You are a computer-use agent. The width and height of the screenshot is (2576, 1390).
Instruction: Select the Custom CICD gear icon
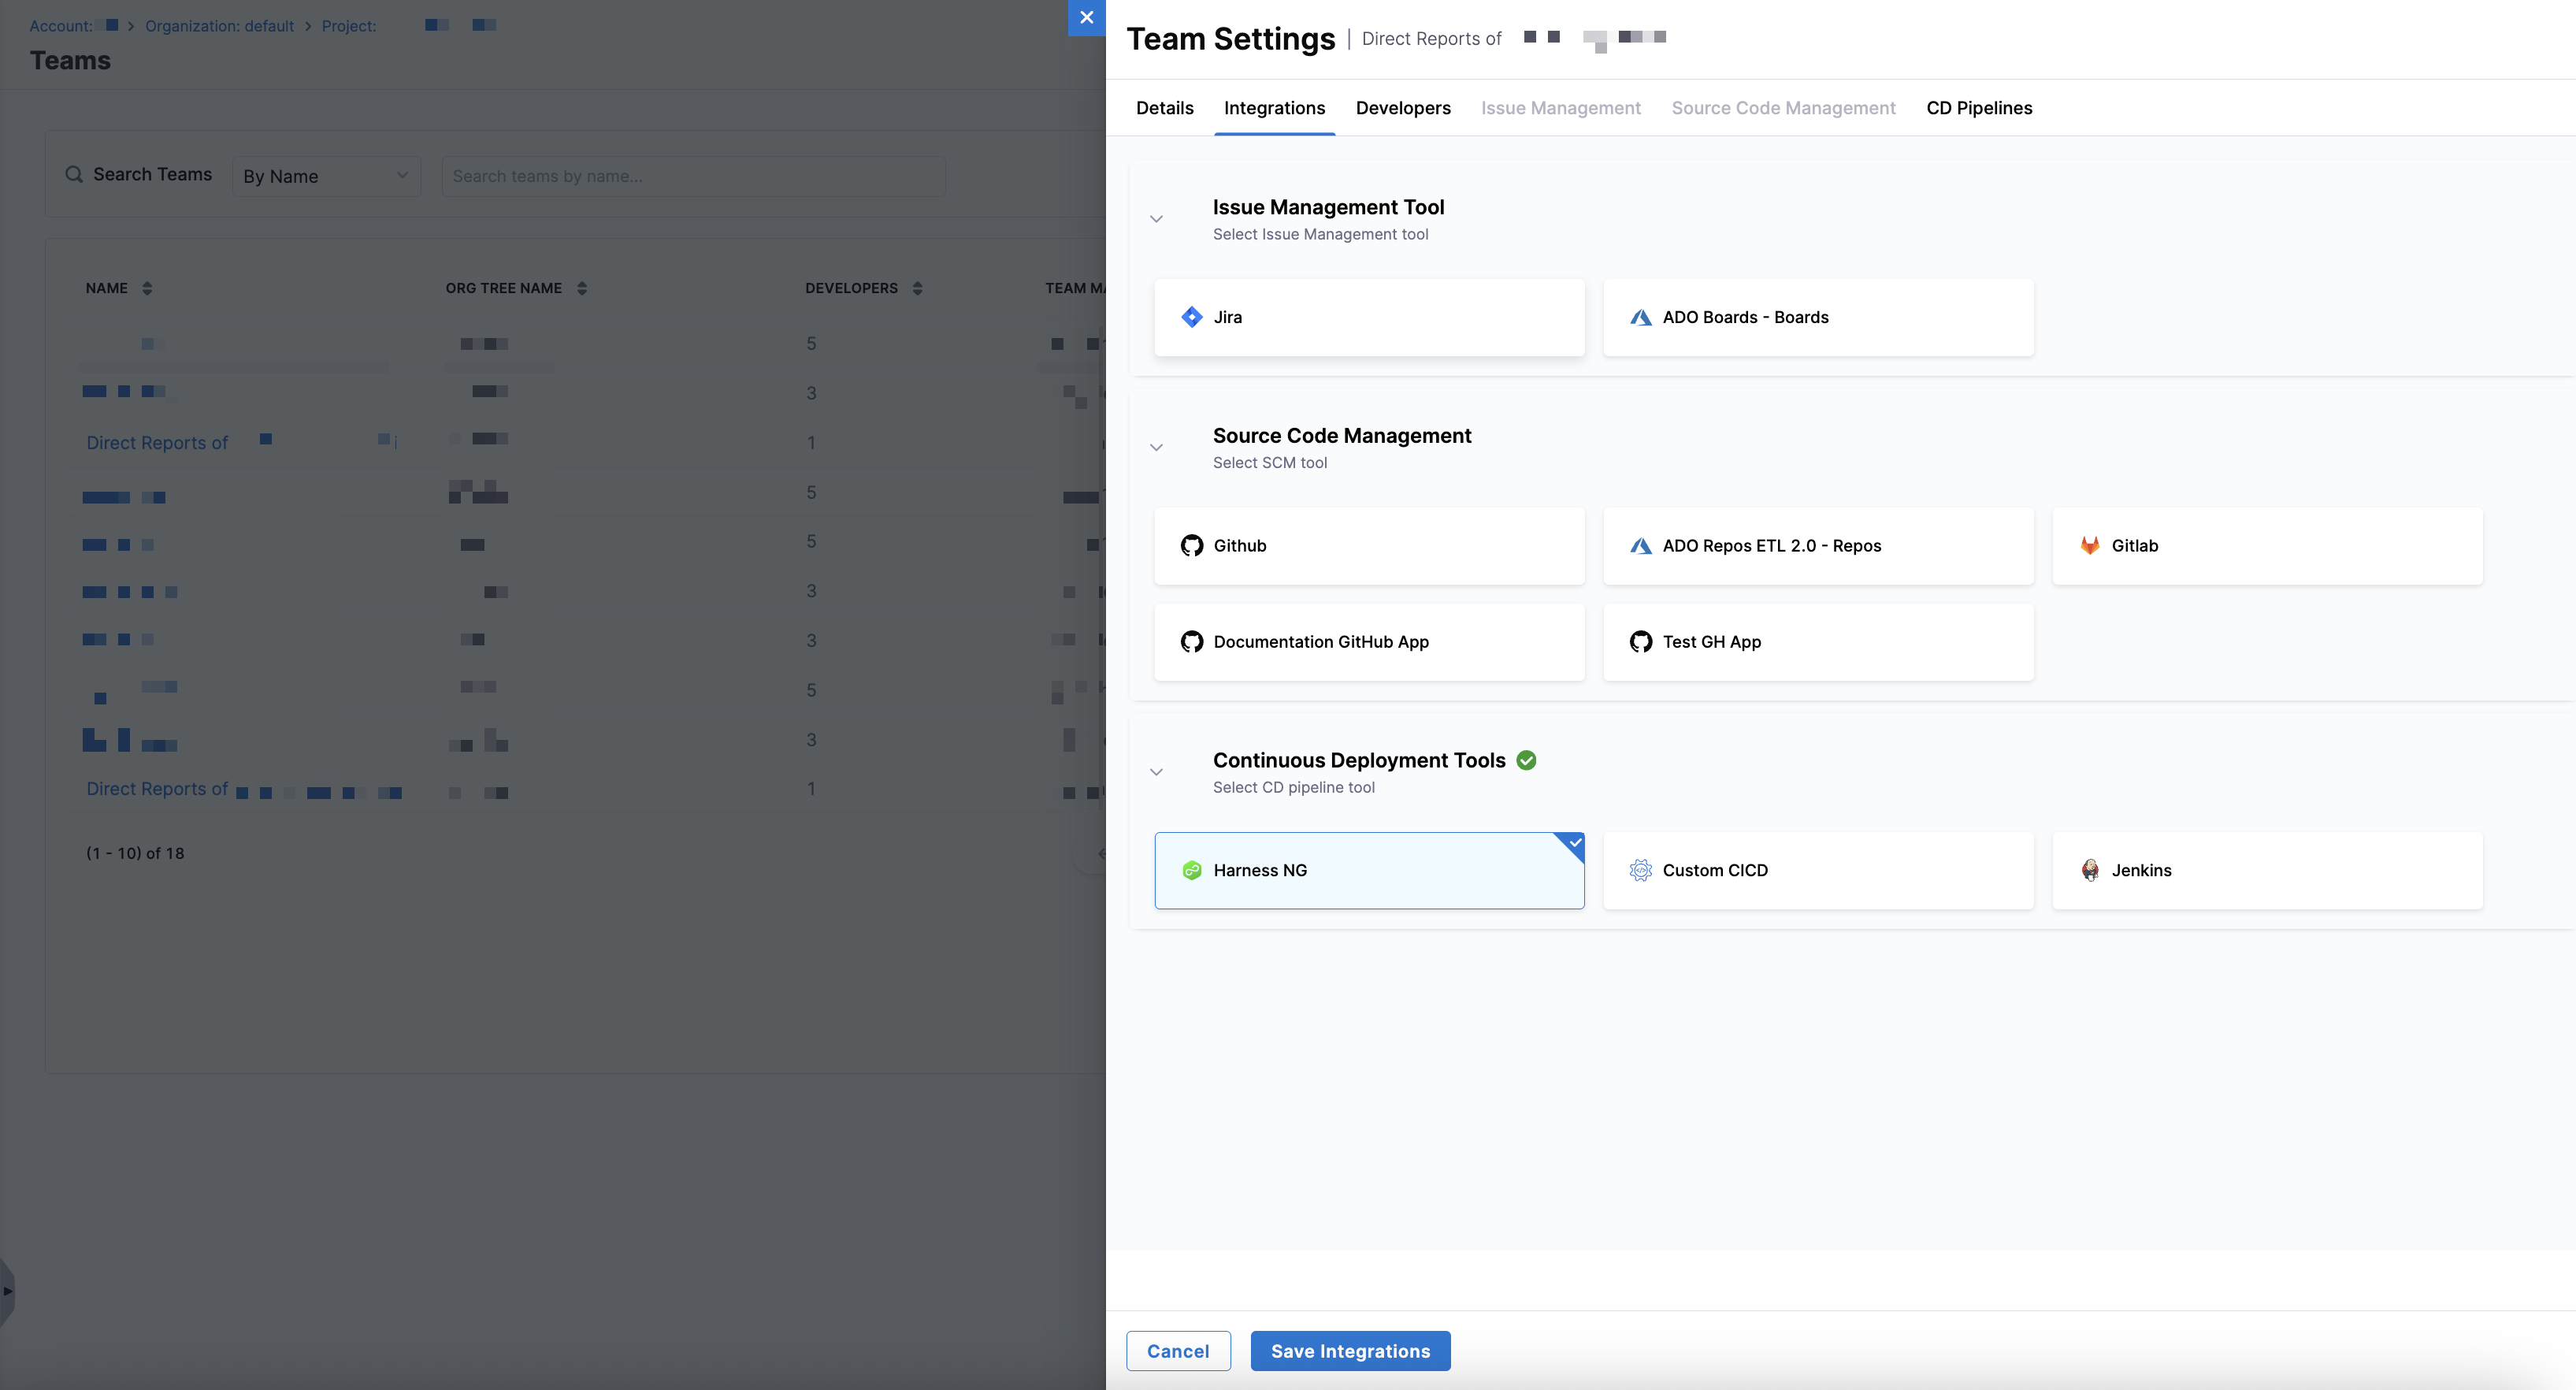tap(1640, 870)
